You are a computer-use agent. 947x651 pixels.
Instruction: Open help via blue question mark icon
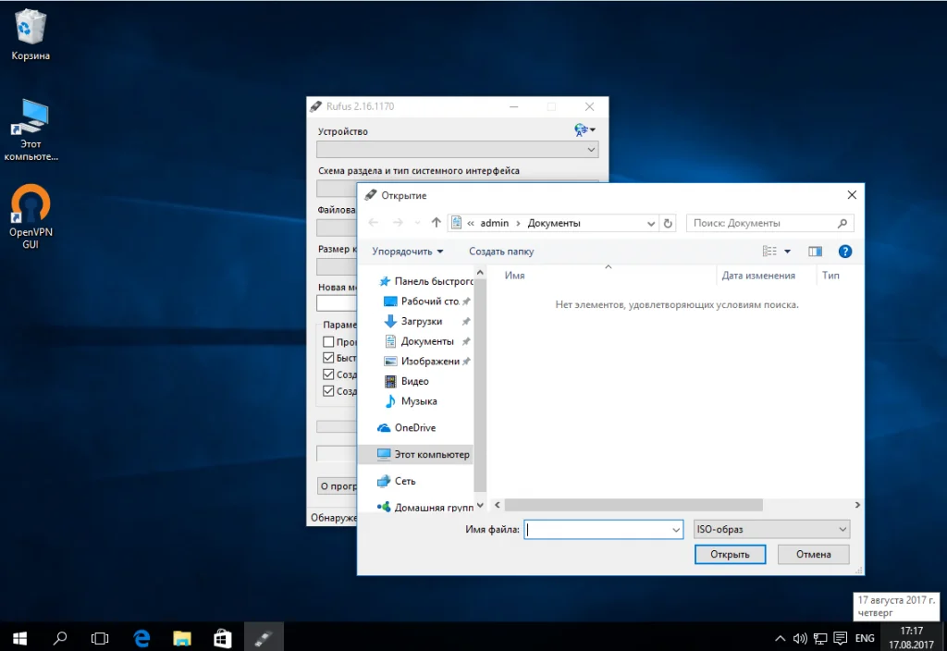[x=844, y=252]
